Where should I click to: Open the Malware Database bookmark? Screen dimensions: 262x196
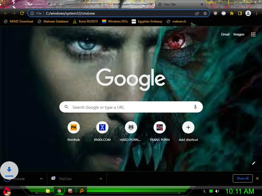[53, 21]
